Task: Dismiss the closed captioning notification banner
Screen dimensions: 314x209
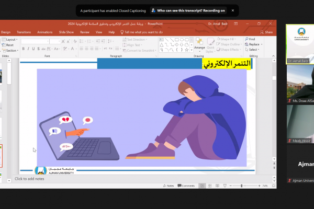Action: [x=233, y=10]
